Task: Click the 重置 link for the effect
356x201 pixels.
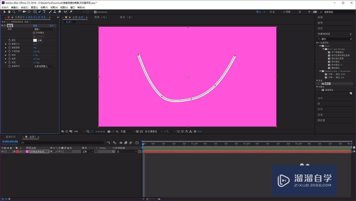Action: [x=35, y=26]
